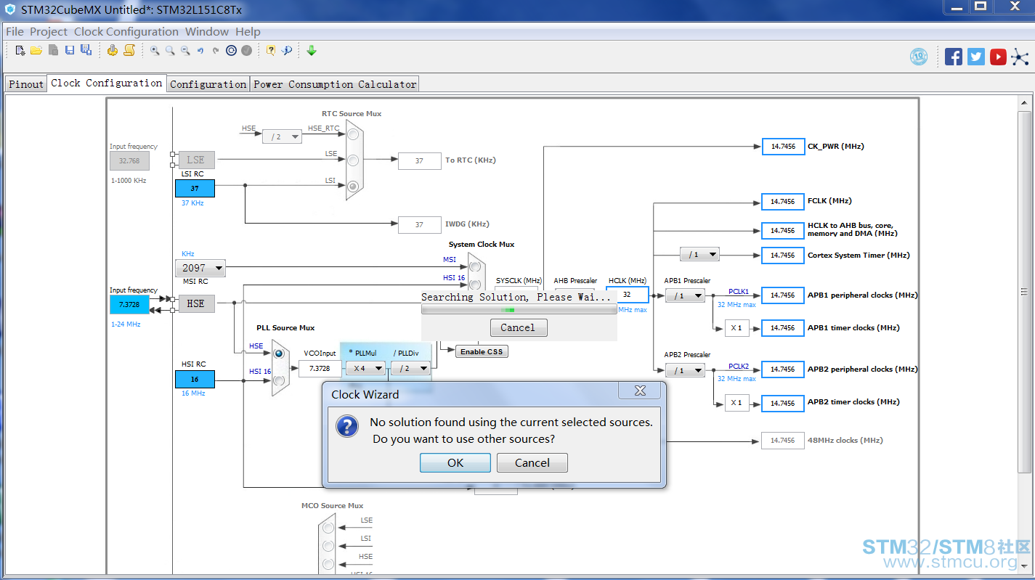Screen dimensions: 1035x580
Task: Select HSE_RTC in RTC Source Mux
Action: [353, 134]
